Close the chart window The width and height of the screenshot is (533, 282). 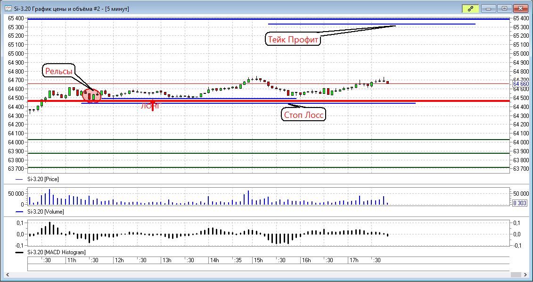(520, 9)
